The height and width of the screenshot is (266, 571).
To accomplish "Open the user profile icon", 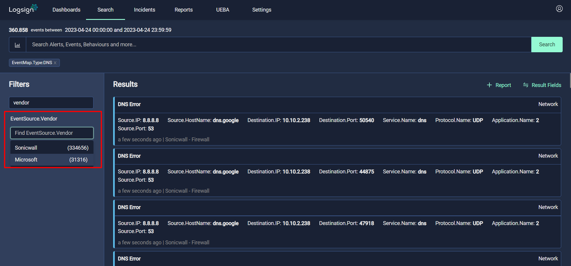I will 559,9.
